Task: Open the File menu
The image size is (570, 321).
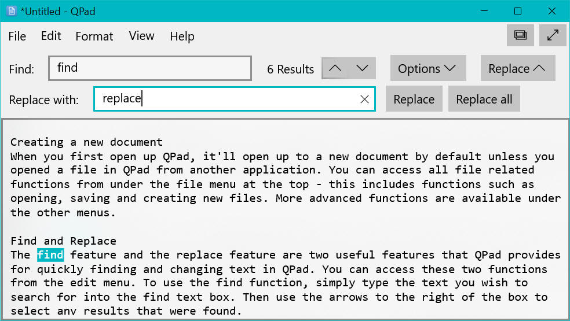Action: tap(17, 36)
